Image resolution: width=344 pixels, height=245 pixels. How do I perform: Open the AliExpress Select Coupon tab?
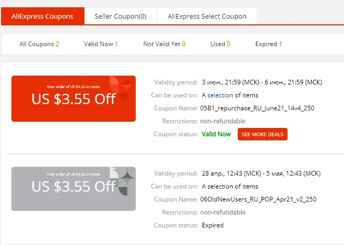207,16
